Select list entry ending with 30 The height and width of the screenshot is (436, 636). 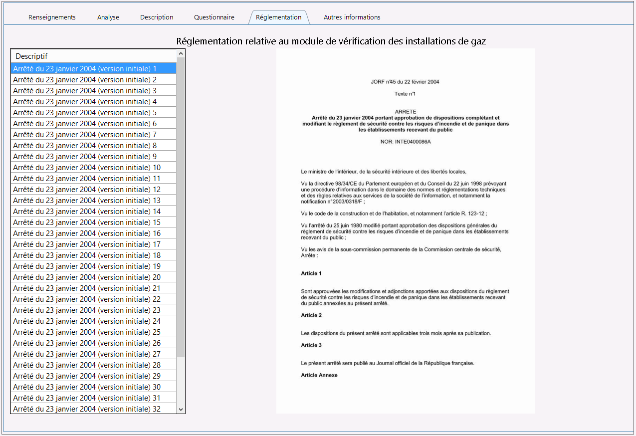point(94,387)
